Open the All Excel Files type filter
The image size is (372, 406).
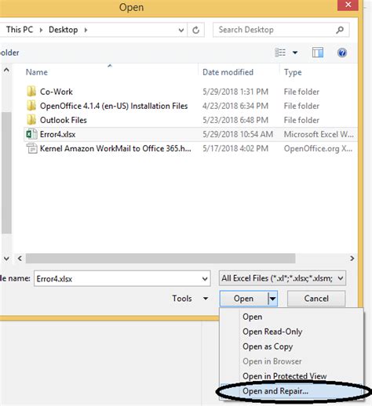pos(283,278)
